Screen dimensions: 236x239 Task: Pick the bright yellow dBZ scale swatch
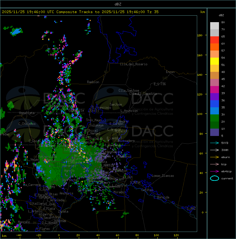click(214, 61)
